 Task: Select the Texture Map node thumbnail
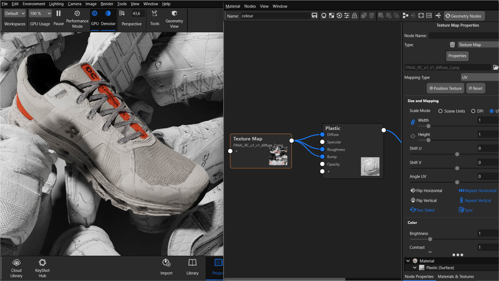pyautogui.click(x=278, y=156)
